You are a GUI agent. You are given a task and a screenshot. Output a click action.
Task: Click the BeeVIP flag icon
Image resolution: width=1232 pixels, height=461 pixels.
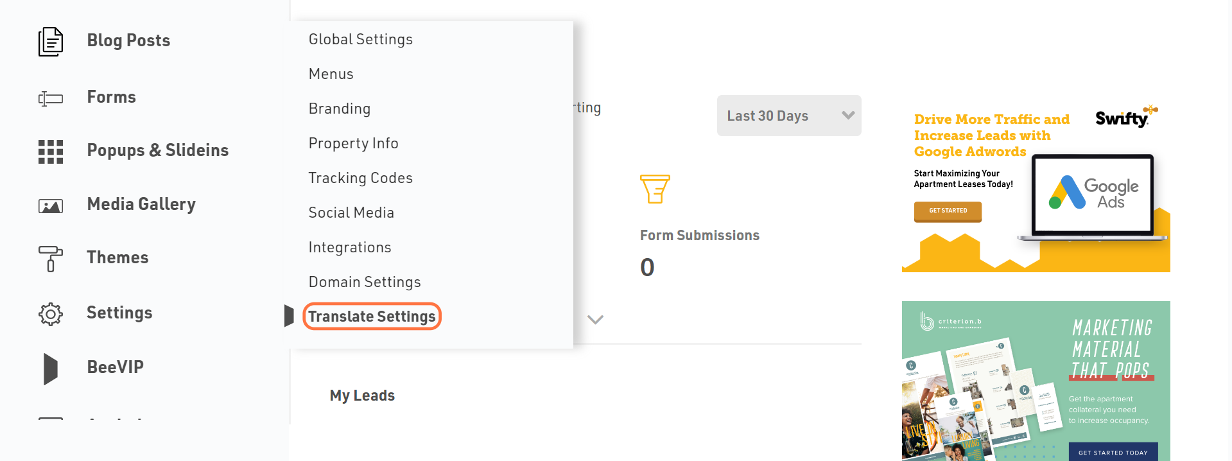pos(50,369)
